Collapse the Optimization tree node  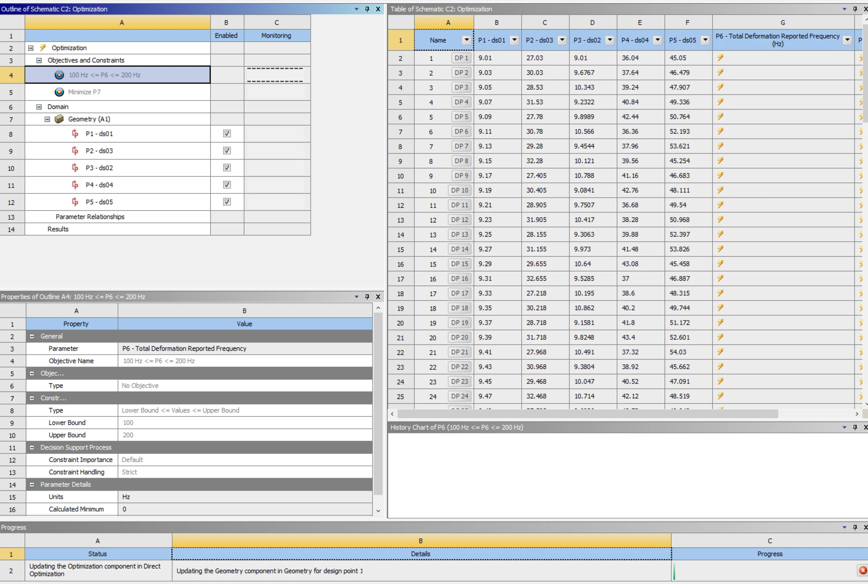coord(31,48)
